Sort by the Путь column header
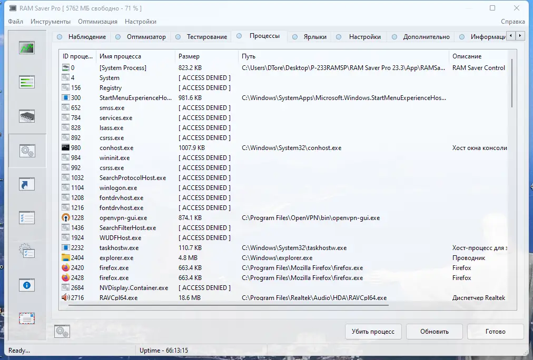 pyautogui.click(x=343, y=56)
